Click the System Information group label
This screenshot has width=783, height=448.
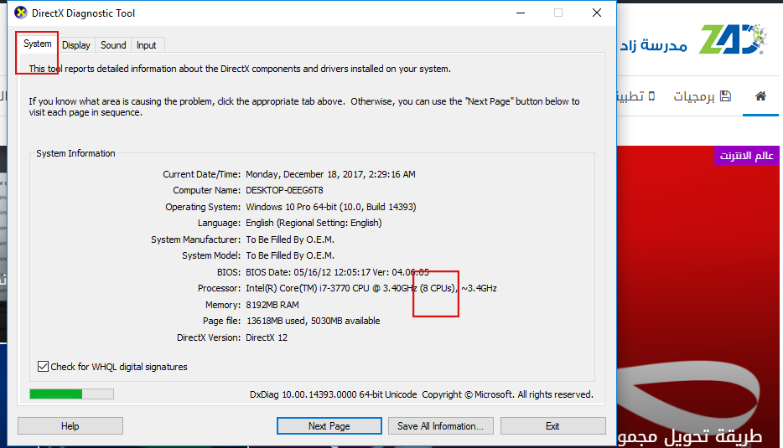[75, 153]
